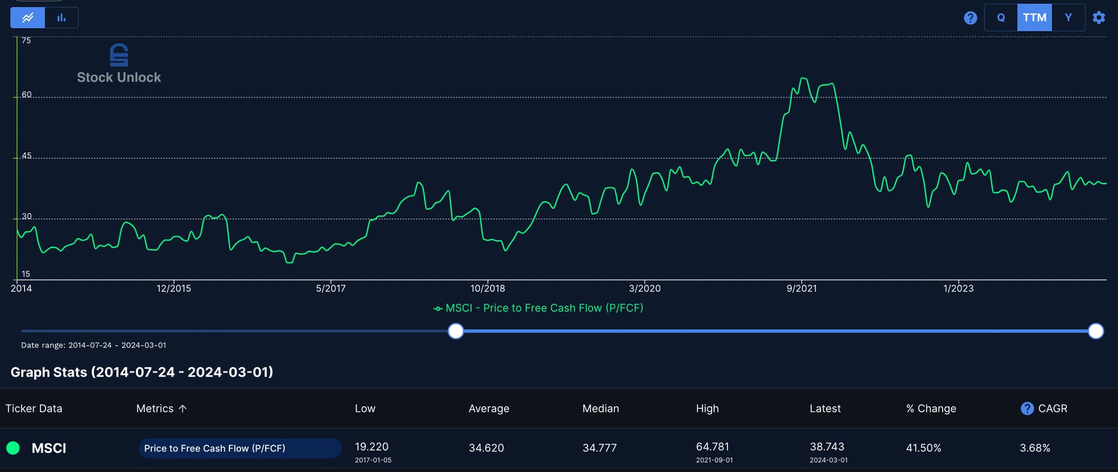
Task: Open chart settings gear
Action: pos(1099,17)
